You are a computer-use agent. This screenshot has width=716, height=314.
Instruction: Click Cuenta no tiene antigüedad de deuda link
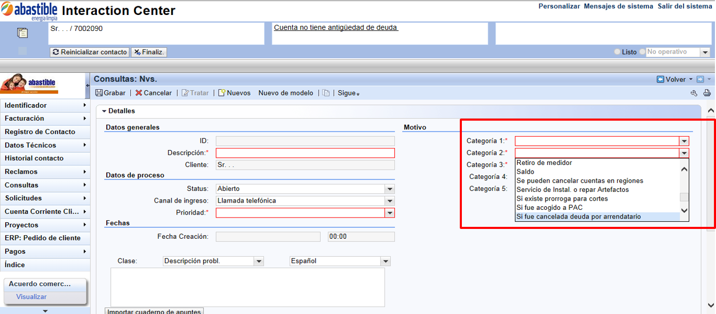(336, 28)
